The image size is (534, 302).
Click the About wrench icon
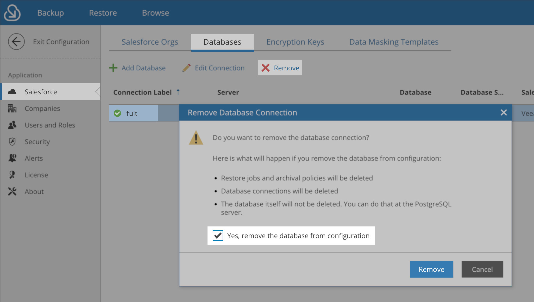[12, 191]
